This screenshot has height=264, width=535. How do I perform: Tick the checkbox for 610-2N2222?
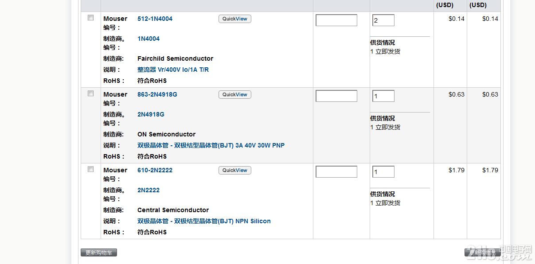(x=91, y=169)
